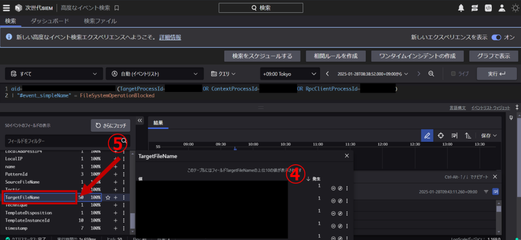Screen dimensions: 521x240
Task: Close the event detail navigation panel
Action: [495, 176]
